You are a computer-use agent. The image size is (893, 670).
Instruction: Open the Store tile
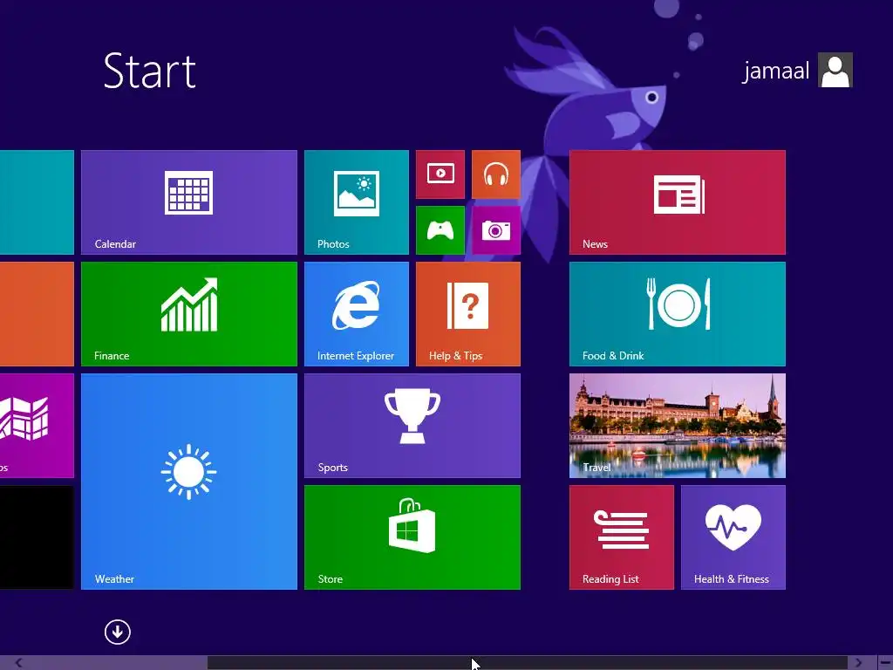(x=412, y=537)
